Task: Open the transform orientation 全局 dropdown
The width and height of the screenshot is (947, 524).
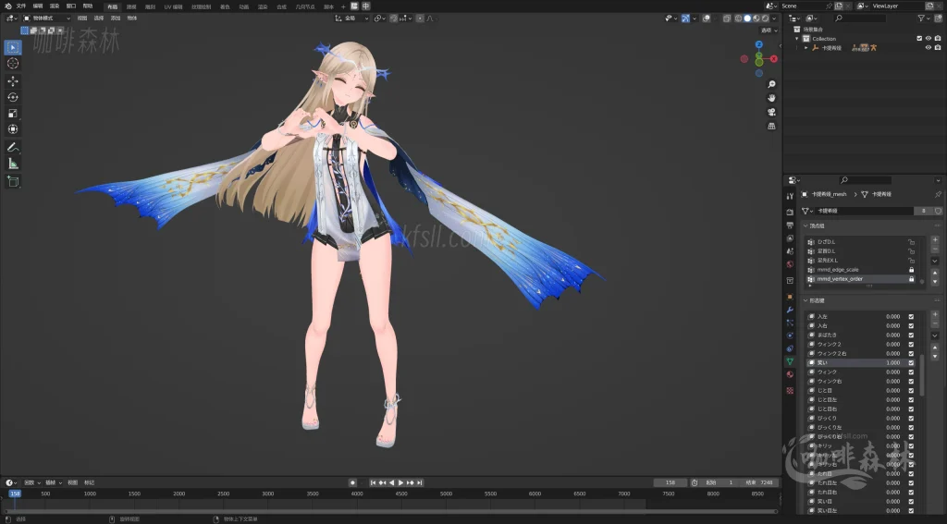Action: tap(352, 18)
